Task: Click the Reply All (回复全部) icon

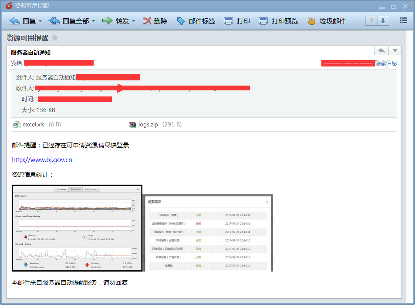Action: point(54,21)
